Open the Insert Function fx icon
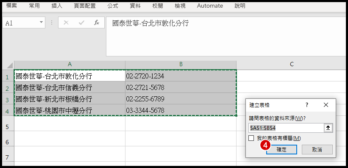Image resolution: width=348 pixels, height=168 pixels. [97, 22]
